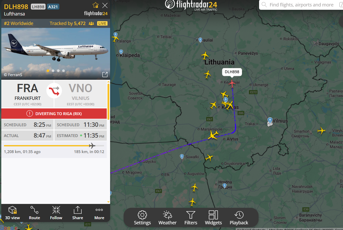Show the flight Route
Viewport: 343px width, 230px height.
pos(34,213)
